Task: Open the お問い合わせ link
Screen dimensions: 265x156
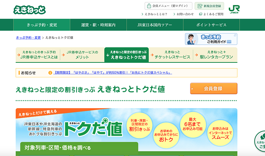Action: point(184,14)
